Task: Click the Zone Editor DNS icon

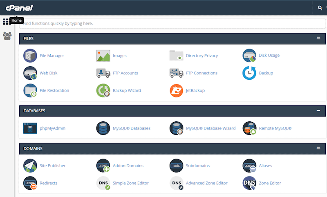Action: point(249,183)
